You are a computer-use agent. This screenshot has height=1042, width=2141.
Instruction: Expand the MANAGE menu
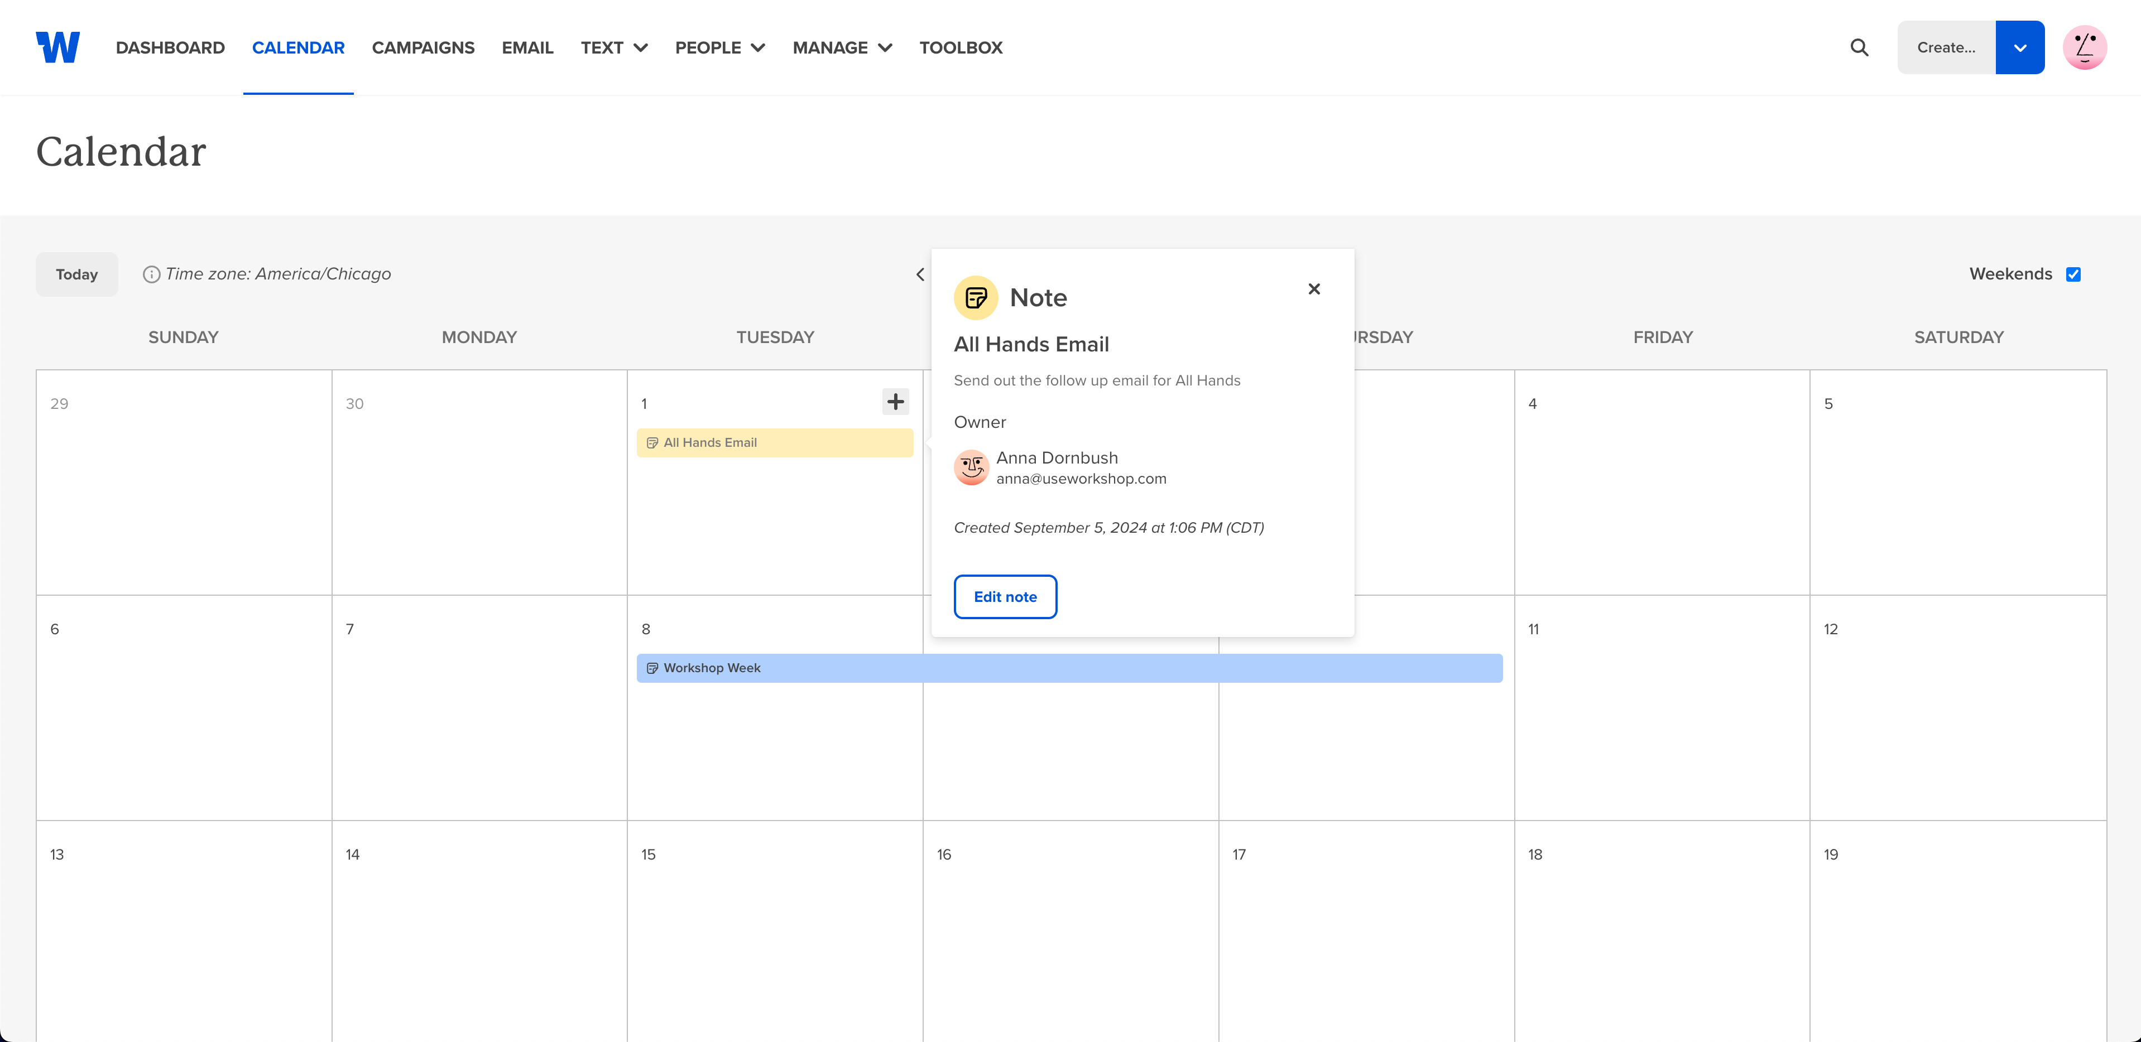tap(842, 47)
